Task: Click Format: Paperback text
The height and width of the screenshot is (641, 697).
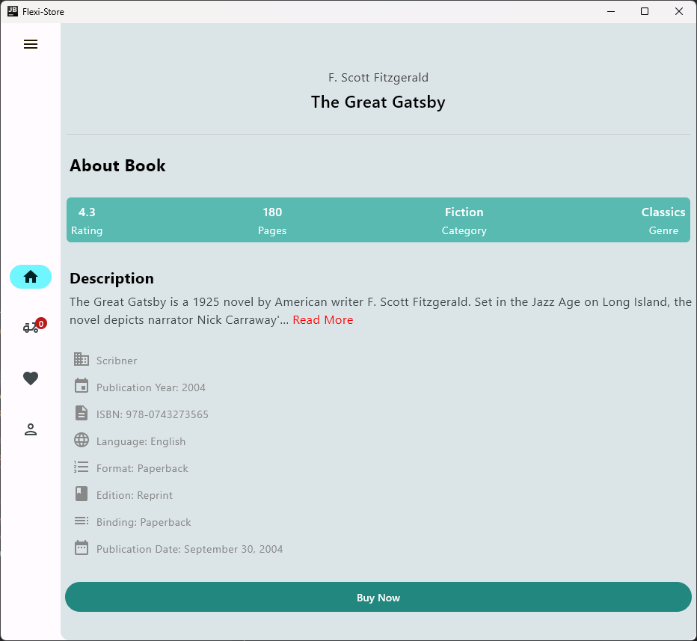Action: click(x=142, y=468)
